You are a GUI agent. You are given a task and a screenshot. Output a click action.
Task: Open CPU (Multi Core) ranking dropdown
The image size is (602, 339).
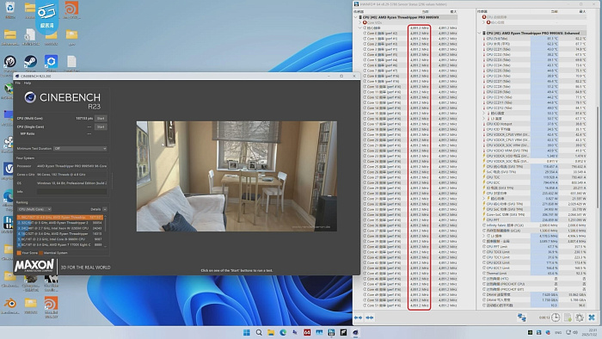coord(34,209)
